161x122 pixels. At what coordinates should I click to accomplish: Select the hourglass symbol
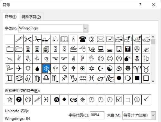(x=64, y=49)
